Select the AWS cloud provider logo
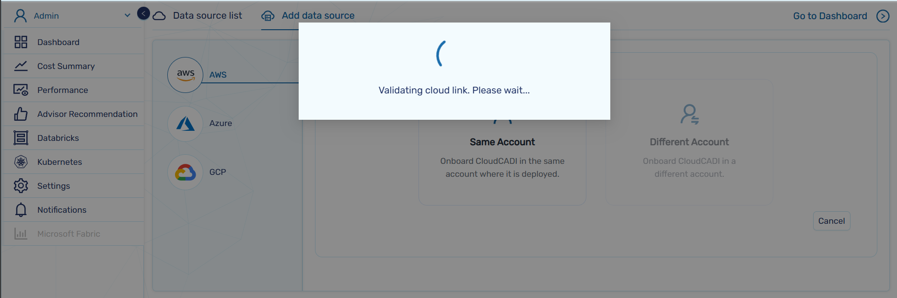This screenshot has height=298, width=897. click(x=185, y=75)
